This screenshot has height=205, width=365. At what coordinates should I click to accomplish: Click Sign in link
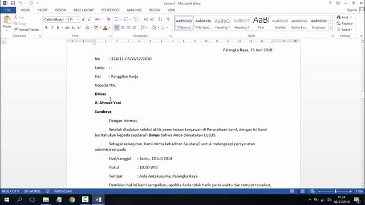(x=352, y=10)
